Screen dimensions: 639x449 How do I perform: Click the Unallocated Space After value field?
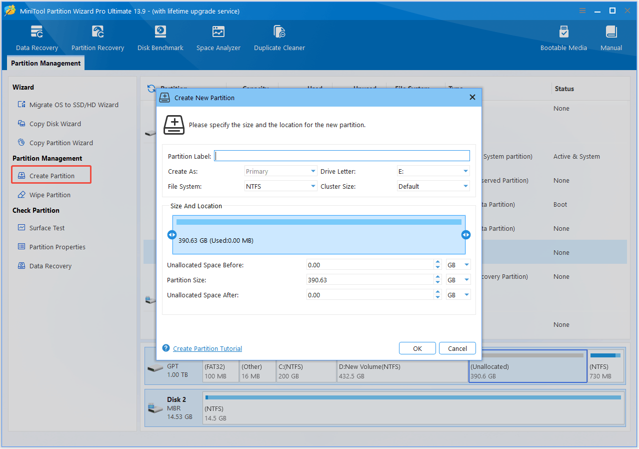(370, 295)
